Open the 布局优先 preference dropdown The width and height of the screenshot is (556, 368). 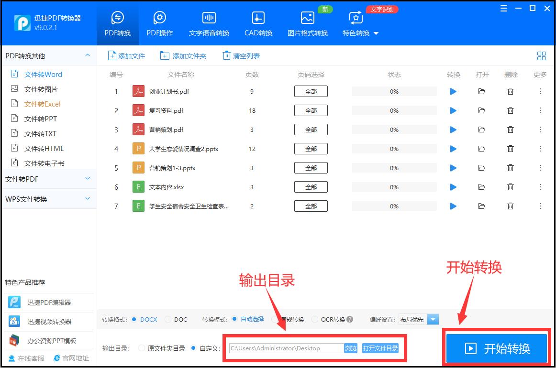click(x=433, y=319)
